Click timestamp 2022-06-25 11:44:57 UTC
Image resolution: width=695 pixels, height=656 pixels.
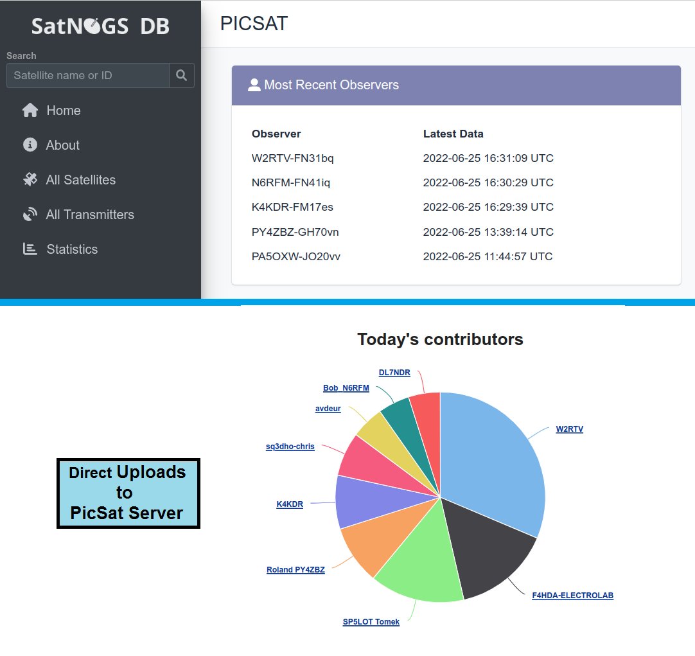click(488, 256)
